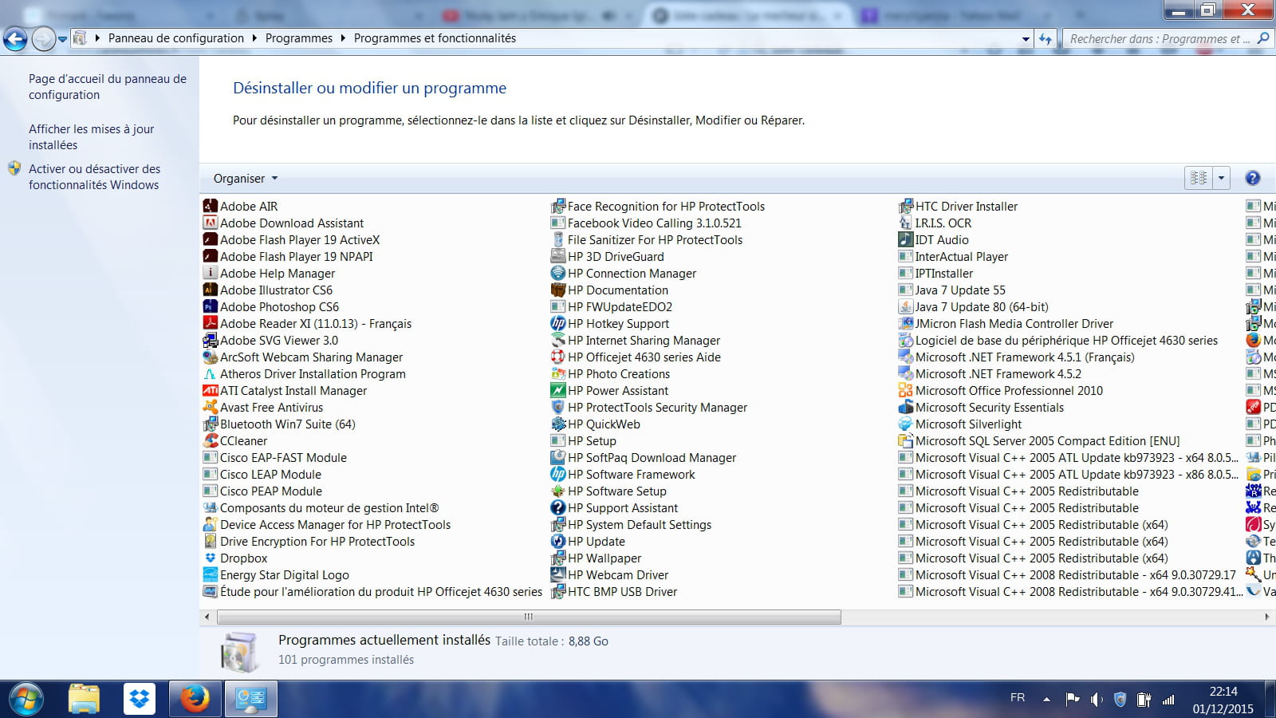Click the Rechercher dans Programmes search field
The image size is (1276, 718).
coord(1158,38)
